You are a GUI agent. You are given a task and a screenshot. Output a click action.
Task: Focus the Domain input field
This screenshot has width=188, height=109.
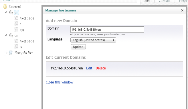point(107,30)
